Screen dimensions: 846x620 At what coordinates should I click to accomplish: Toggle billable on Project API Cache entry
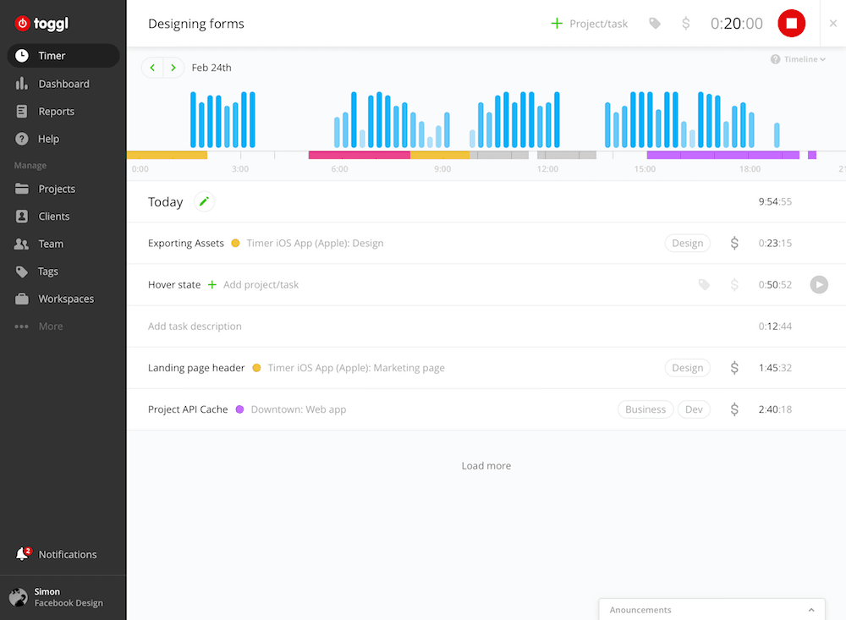[x=734, y=409]
